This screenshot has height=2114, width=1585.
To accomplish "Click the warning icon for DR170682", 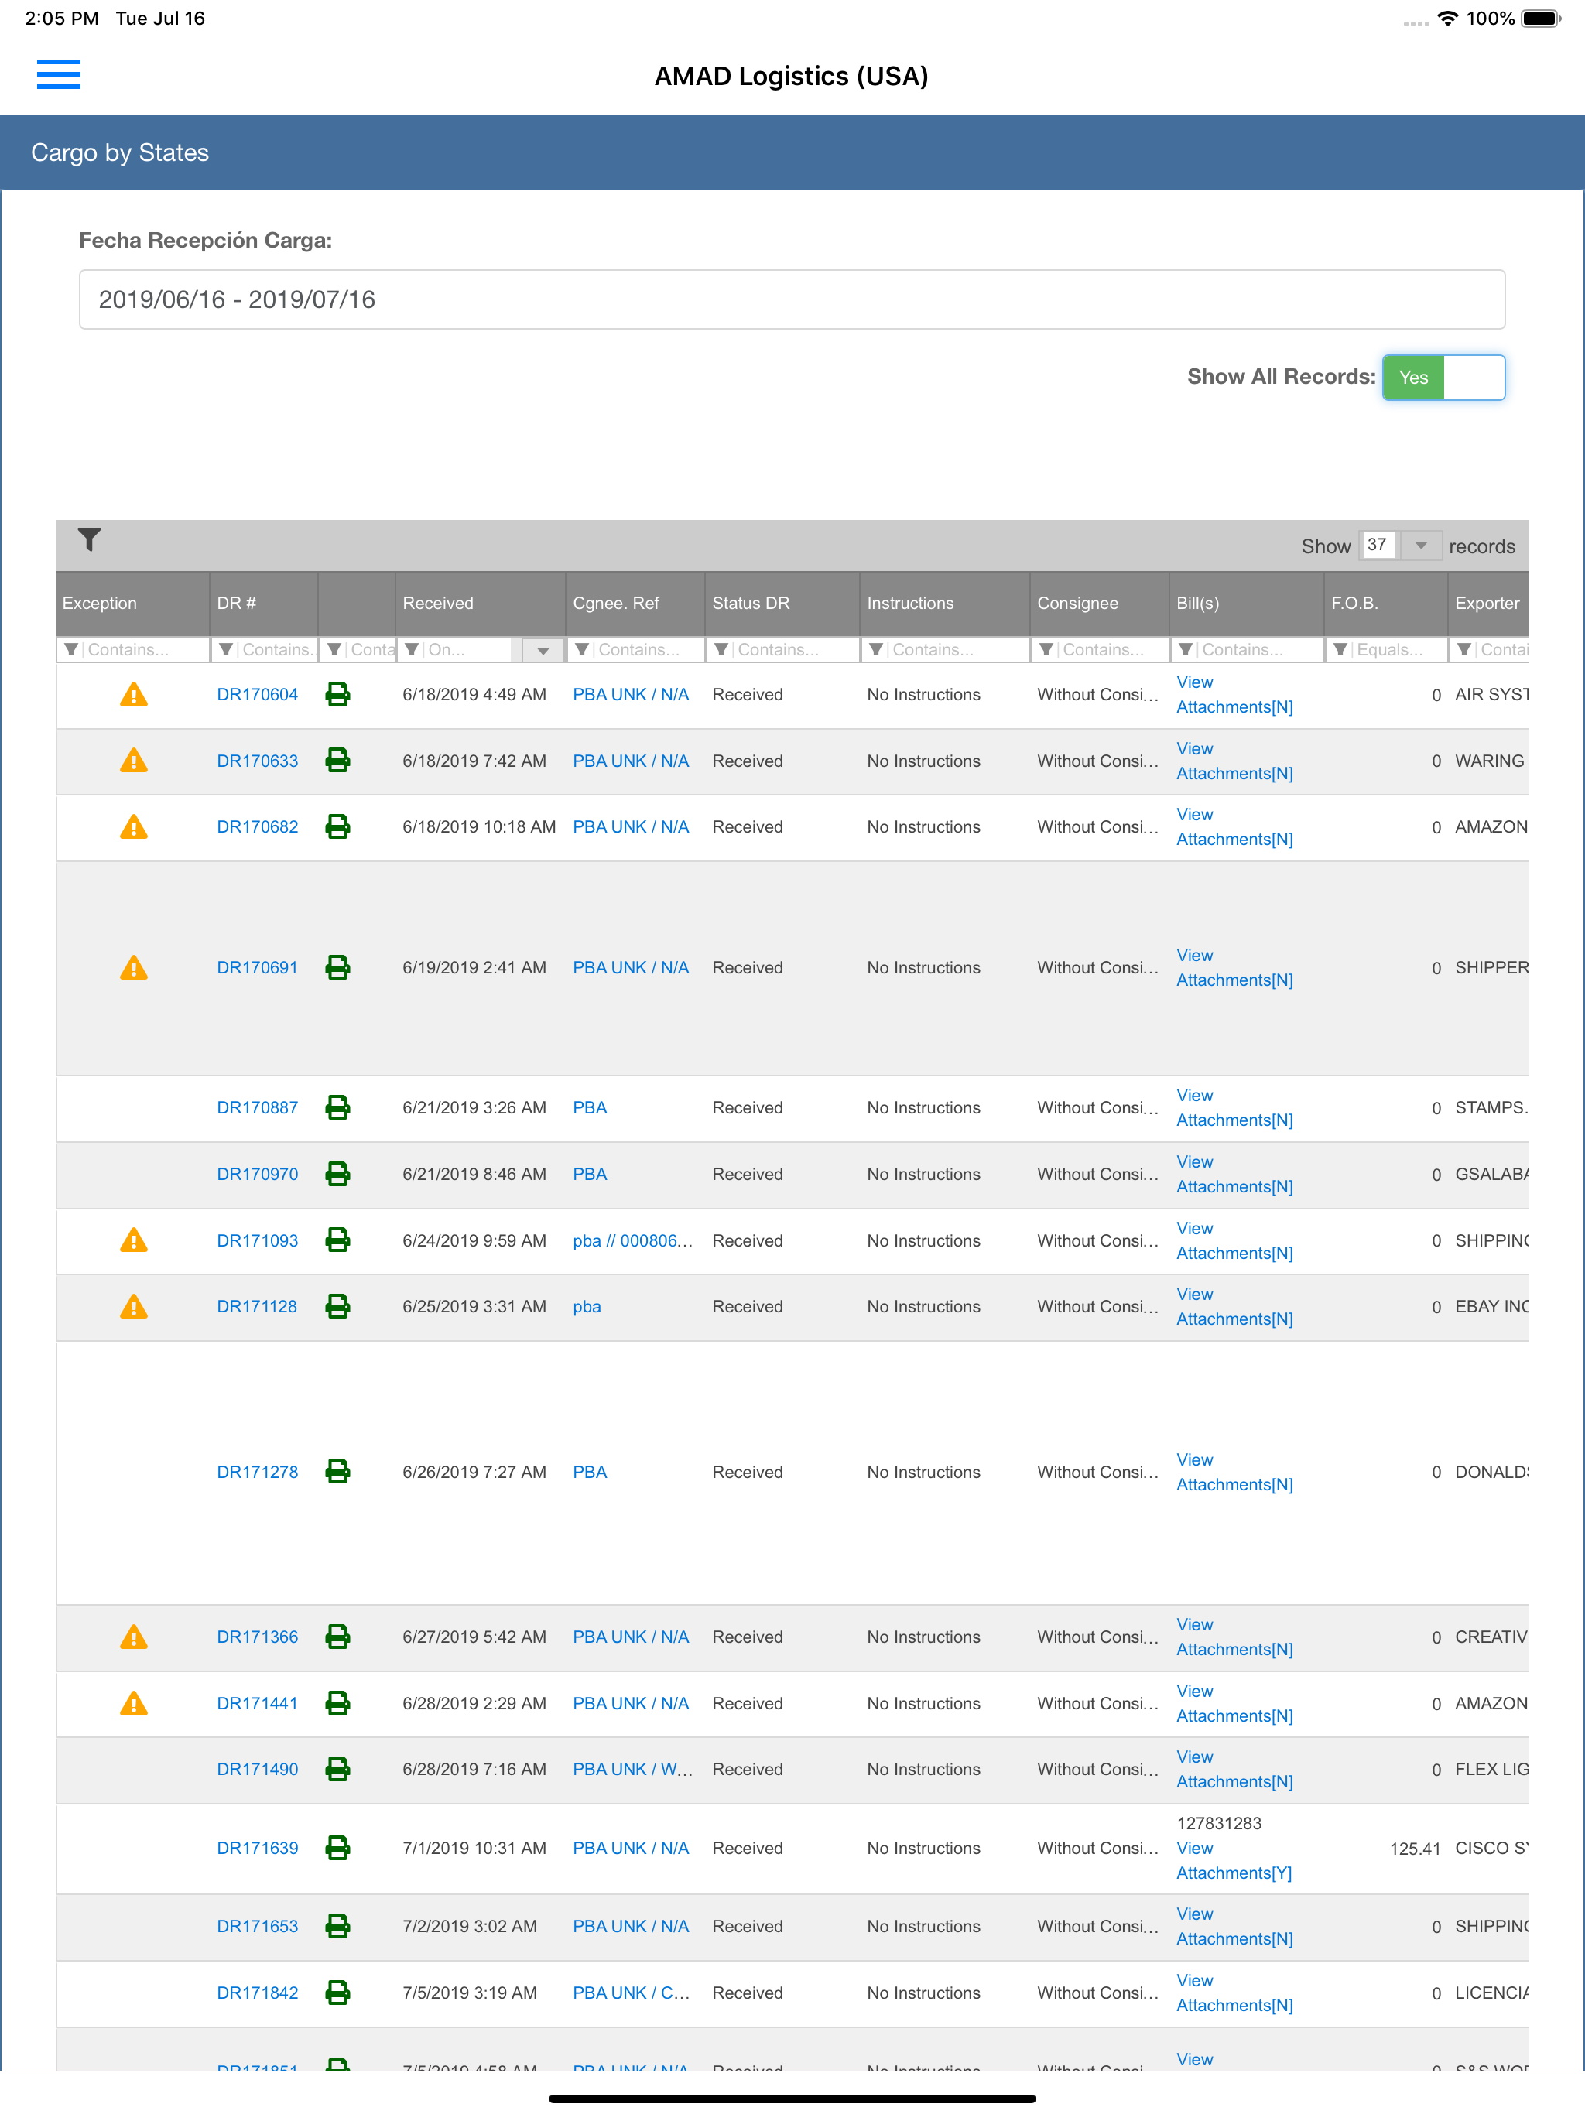I will click(134, 826).
